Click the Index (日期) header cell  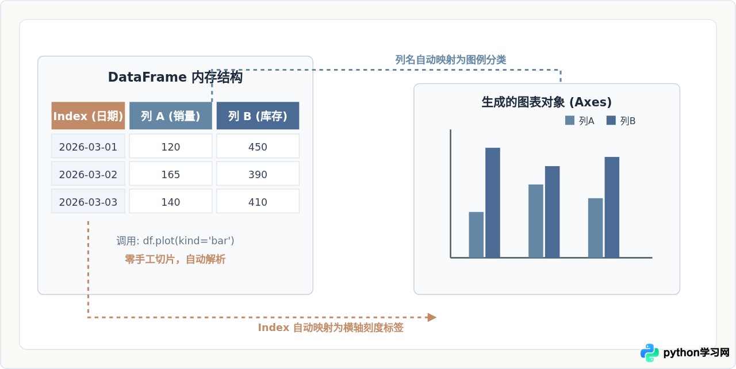click(88, 116)
